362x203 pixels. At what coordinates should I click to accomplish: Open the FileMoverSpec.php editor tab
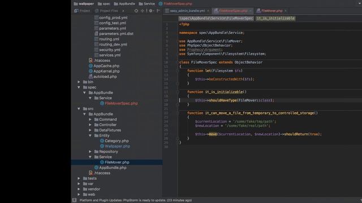click(x=233, y=11)
